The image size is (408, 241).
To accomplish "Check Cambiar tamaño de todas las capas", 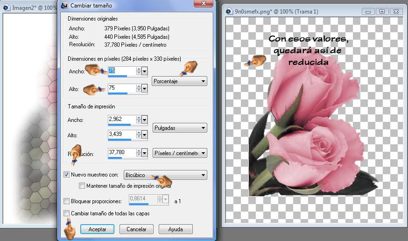I will (67, 213).
